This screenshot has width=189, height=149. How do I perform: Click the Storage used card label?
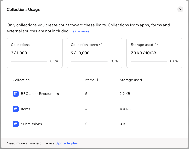click(x=142, y=45)
